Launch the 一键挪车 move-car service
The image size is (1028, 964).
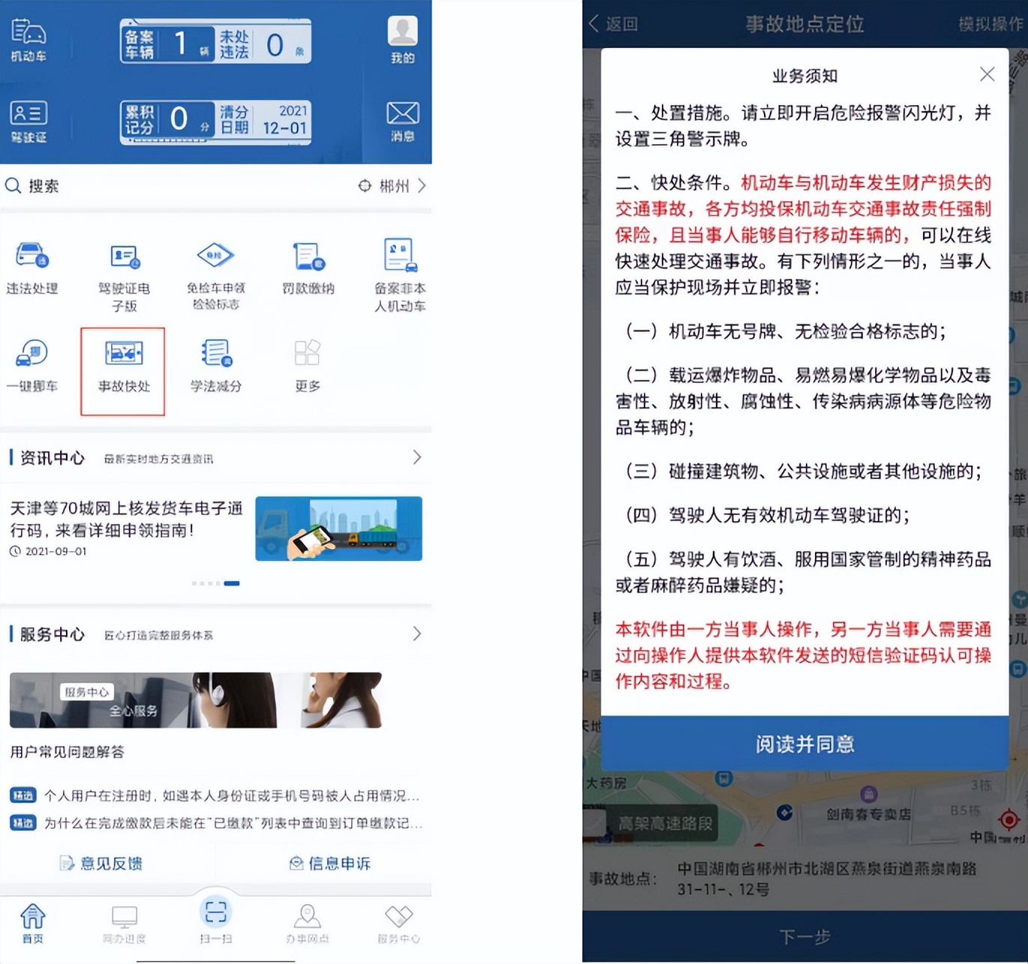click(x=32, y=366)
